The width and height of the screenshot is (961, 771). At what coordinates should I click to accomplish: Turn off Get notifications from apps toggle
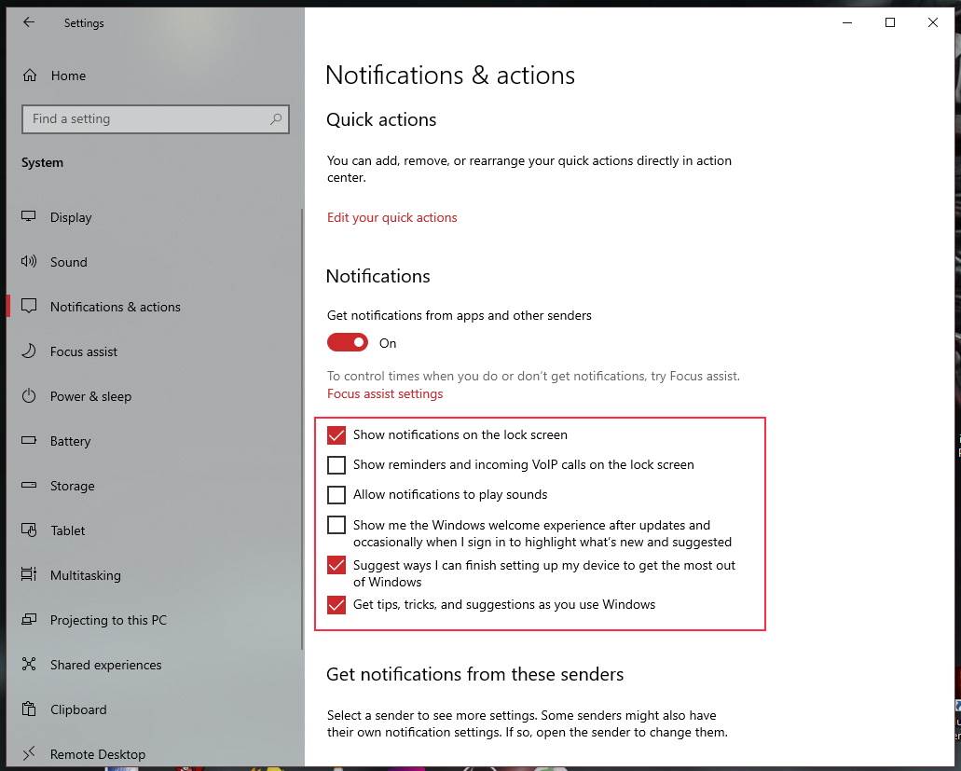tap(348, 343)
